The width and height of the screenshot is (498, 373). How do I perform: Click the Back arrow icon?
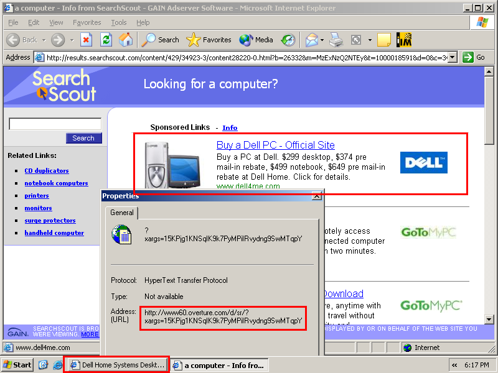tap(13, 40)
